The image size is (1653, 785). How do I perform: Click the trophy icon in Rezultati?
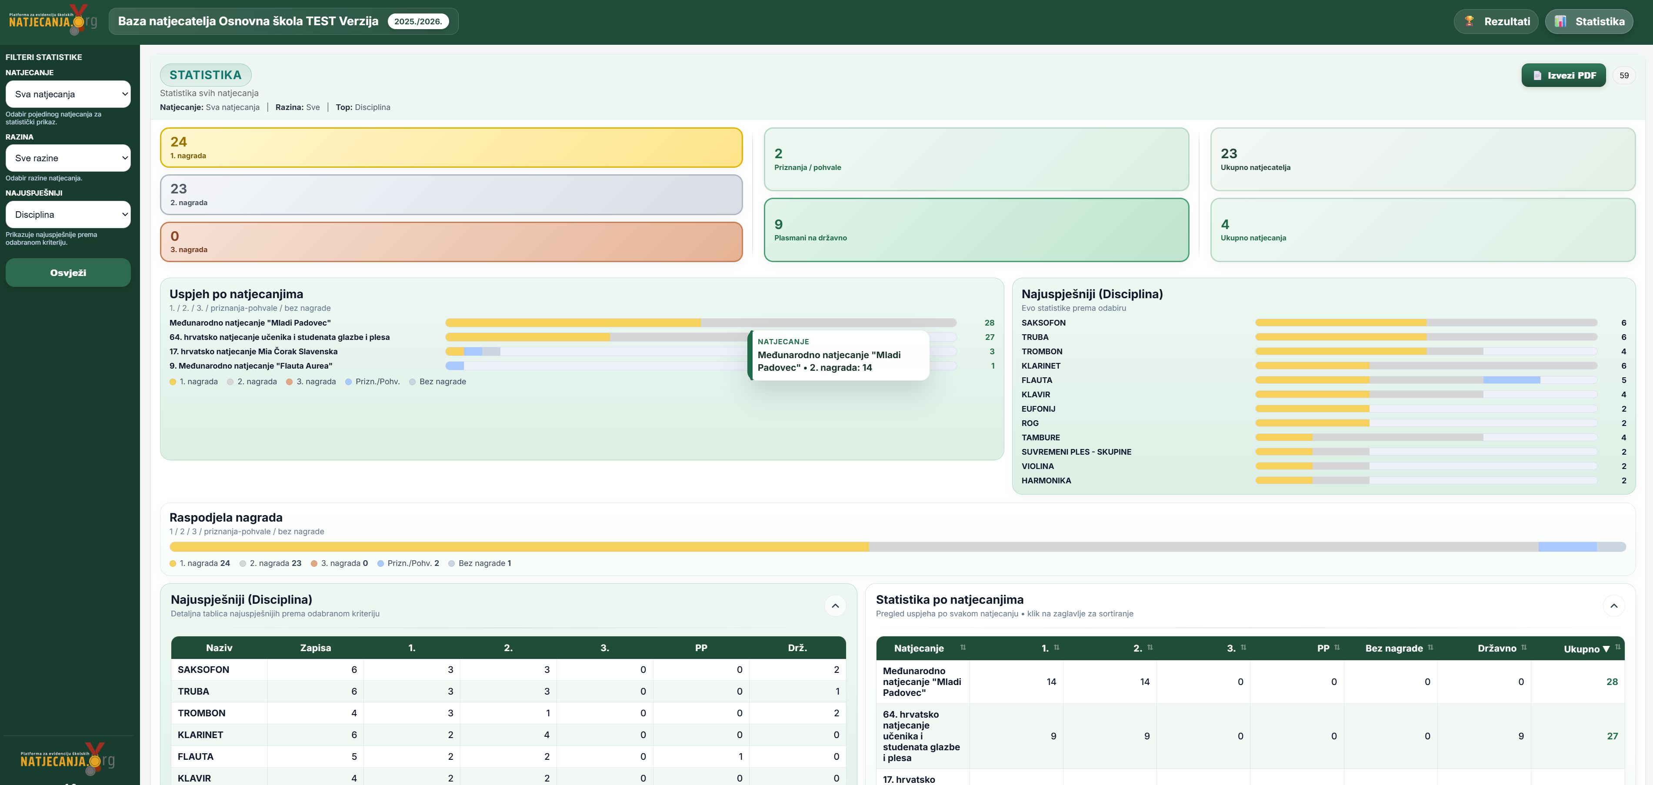point(1470,21)
